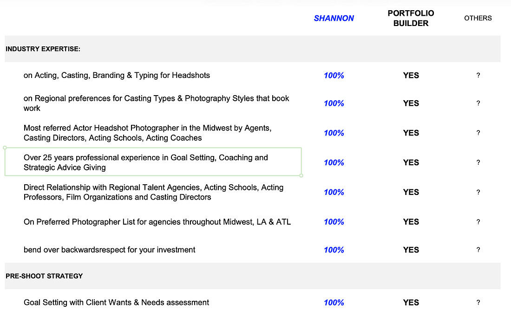
Task: Select the INDUSTRY EXPERTISE section heading
Action: [x=43, y=49]
